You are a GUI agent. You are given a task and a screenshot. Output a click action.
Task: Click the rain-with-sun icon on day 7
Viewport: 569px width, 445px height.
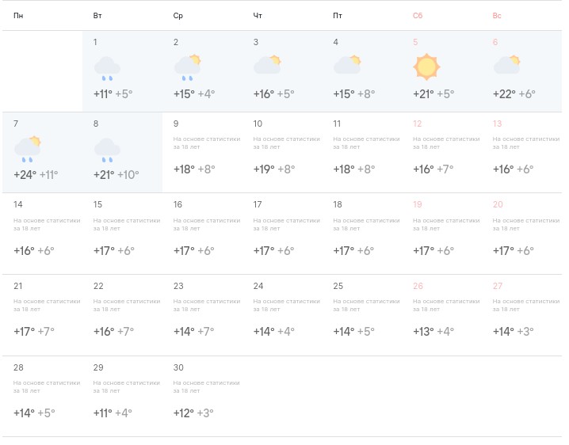coord(28,149)
